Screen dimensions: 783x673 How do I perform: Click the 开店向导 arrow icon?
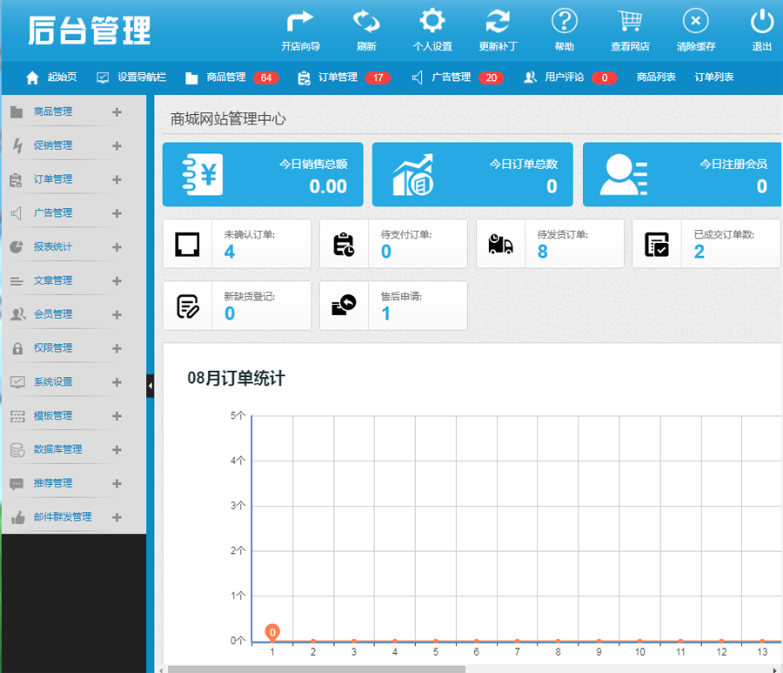(x=300, y=22)
